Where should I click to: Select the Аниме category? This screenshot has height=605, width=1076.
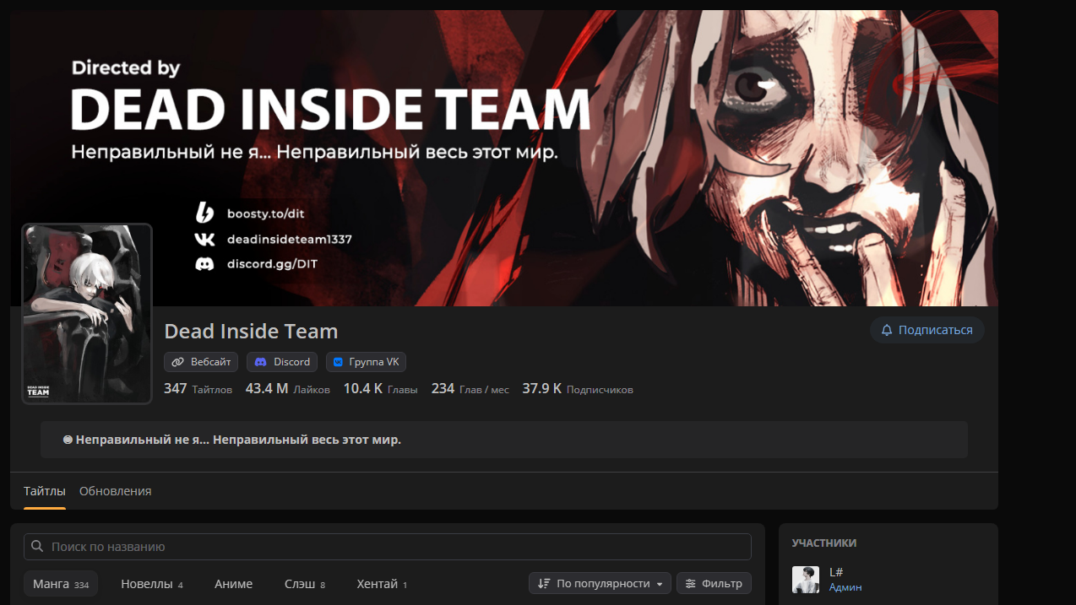233,584
